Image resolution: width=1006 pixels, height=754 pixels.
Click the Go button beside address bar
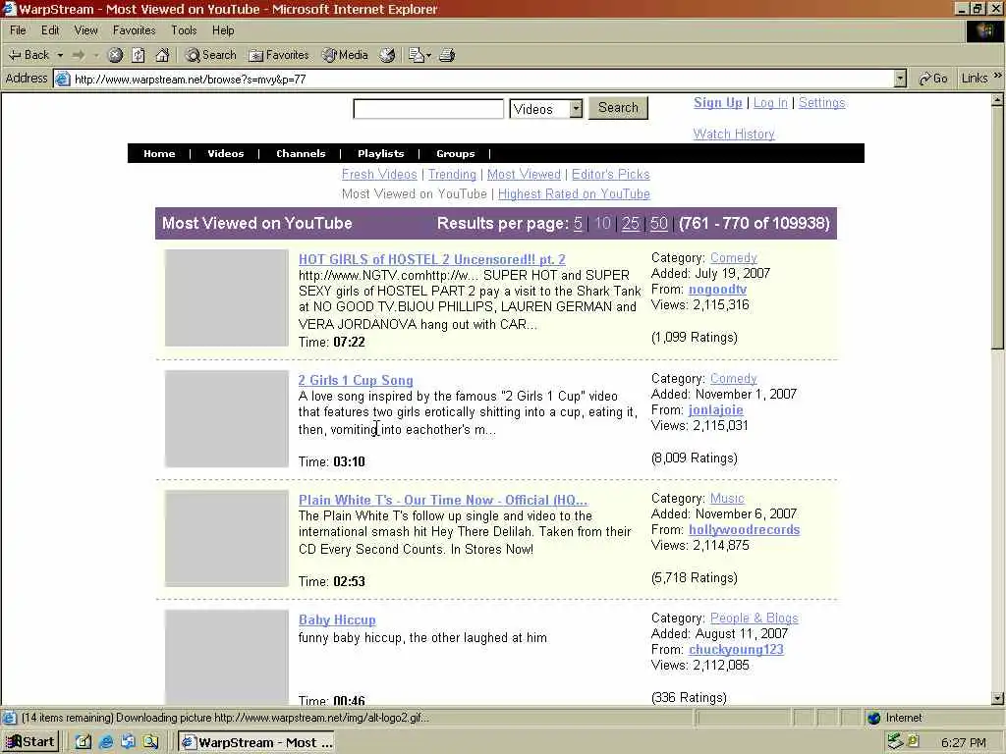click(933, 79)
